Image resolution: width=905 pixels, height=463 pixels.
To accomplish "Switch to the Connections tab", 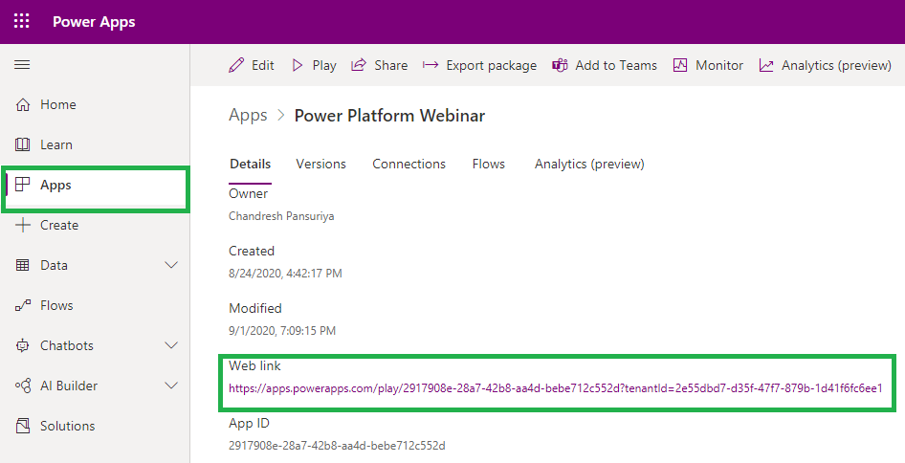I will (408, 164).
